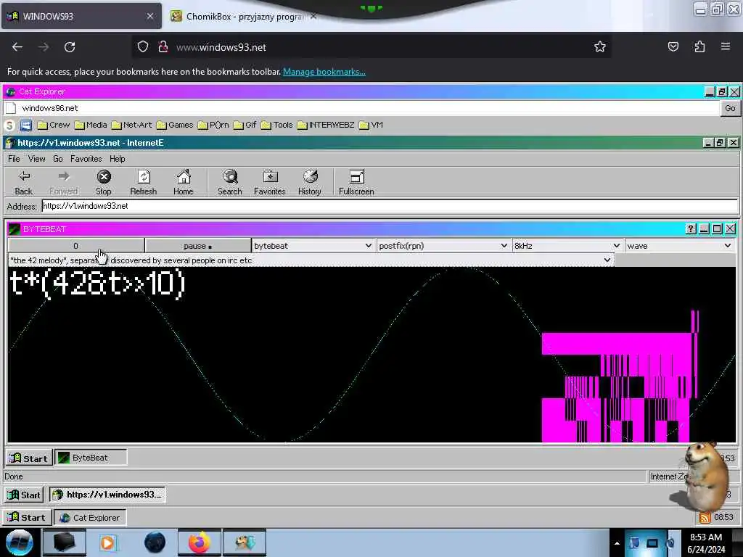Open Firefox from the Windows taskbar

200,542
